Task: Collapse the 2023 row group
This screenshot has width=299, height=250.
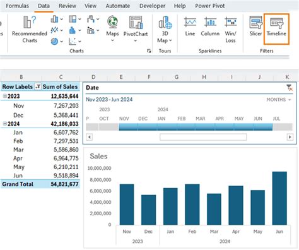Action: pyautogui.click(x=4, y=96)
